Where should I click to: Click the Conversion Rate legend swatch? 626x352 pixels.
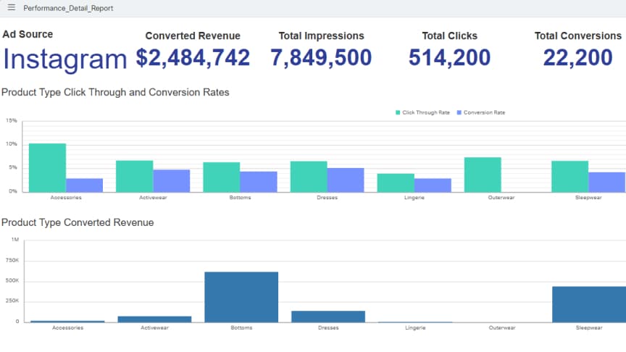click(x=459, y=112)
